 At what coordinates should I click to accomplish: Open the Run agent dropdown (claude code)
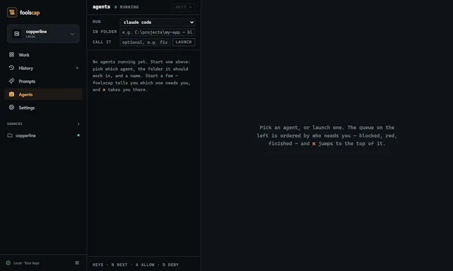point(157,22)
